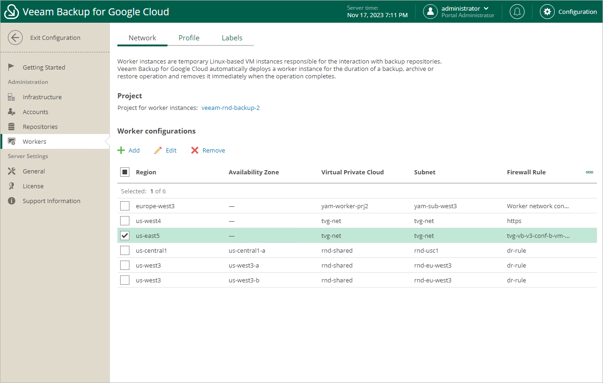The image size is (603, 383).
Task: Check the us-west4 row checkbox
Action: pyautogui.click(x=125, y=221)
